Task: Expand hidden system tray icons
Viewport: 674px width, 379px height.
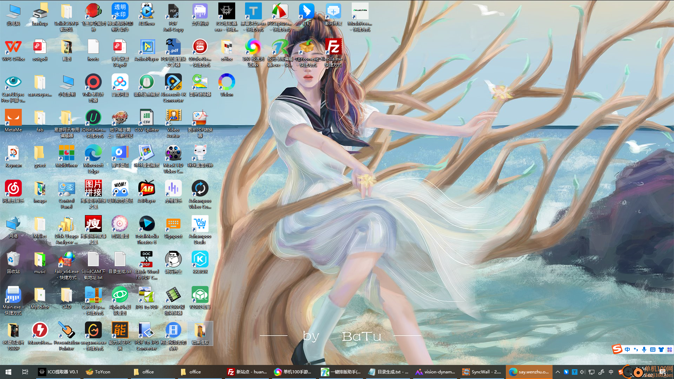Action: (x=557, y=372)
